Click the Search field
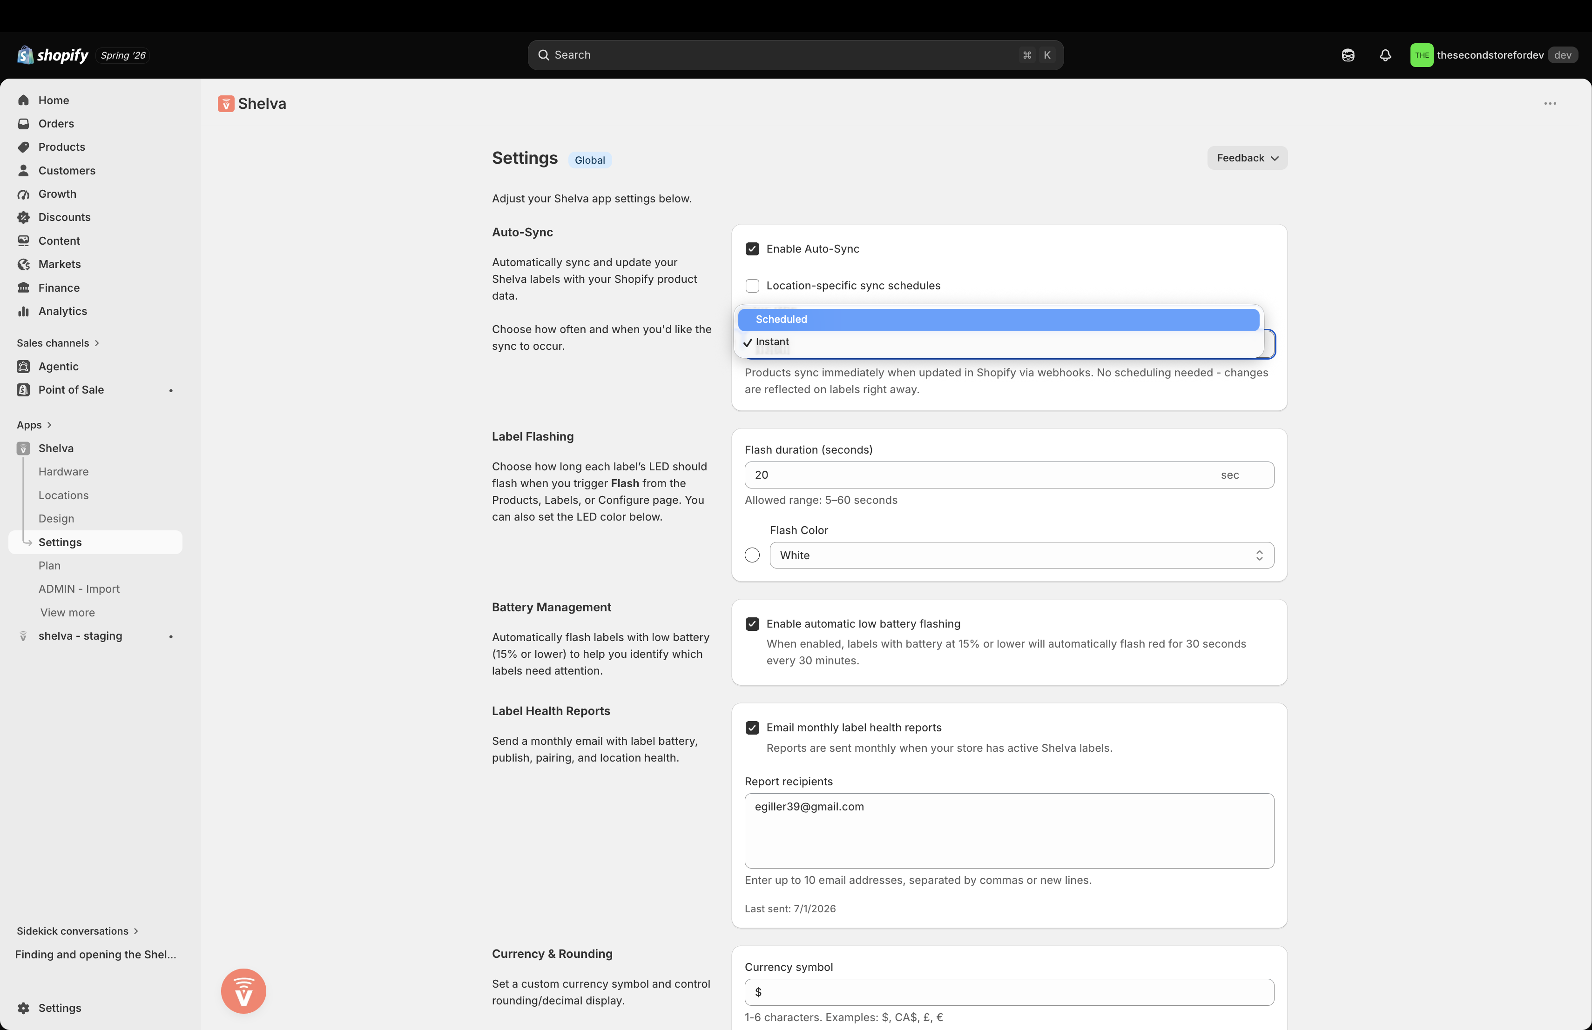 [x=796, y=55]
